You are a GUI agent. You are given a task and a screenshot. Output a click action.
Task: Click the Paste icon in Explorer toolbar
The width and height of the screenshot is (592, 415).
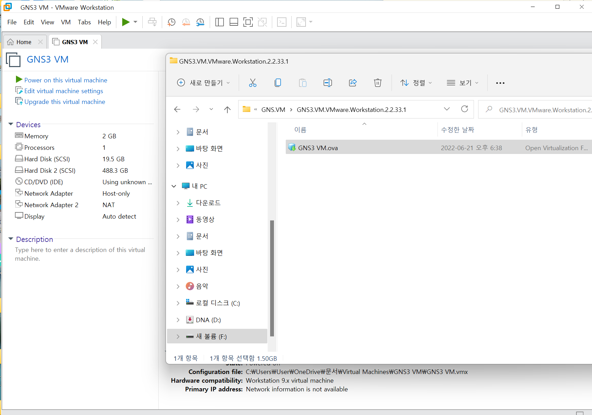(303, 83)
